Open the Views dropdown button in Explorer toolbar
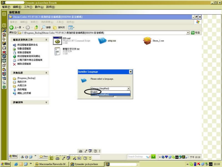Viewport: 222px width, 167px height. point(71,27)
